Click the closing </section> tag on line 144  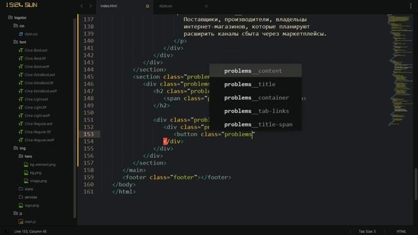coord(150,70)
